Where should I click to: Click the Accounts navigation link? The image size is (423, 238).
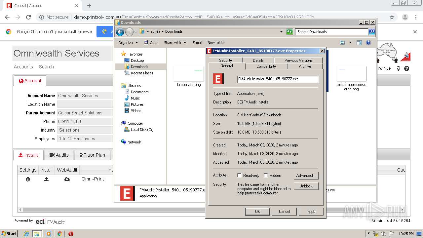[23, 67]
